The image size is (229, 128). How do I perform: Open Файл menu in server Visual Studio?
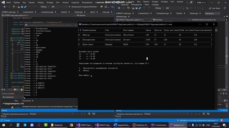[9, 2]
